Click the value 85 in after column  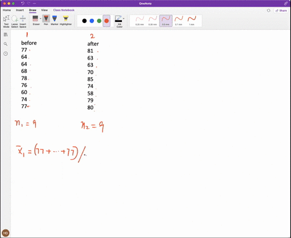[x=90, y=79]
